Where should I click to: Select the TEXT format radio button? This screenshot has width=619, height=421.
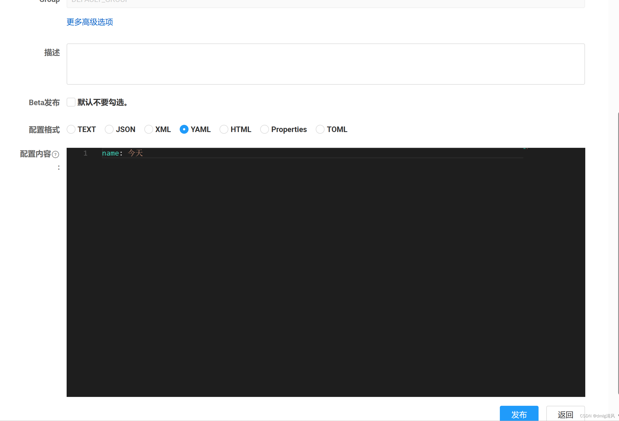[71, 129]
